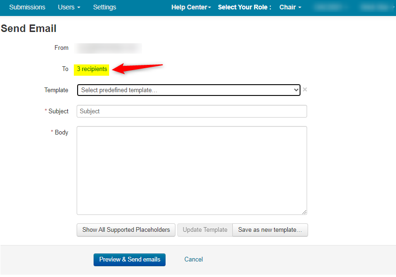Open the Submissions menu item
Viewport: 396px width, 277px height.
(27, 7)
